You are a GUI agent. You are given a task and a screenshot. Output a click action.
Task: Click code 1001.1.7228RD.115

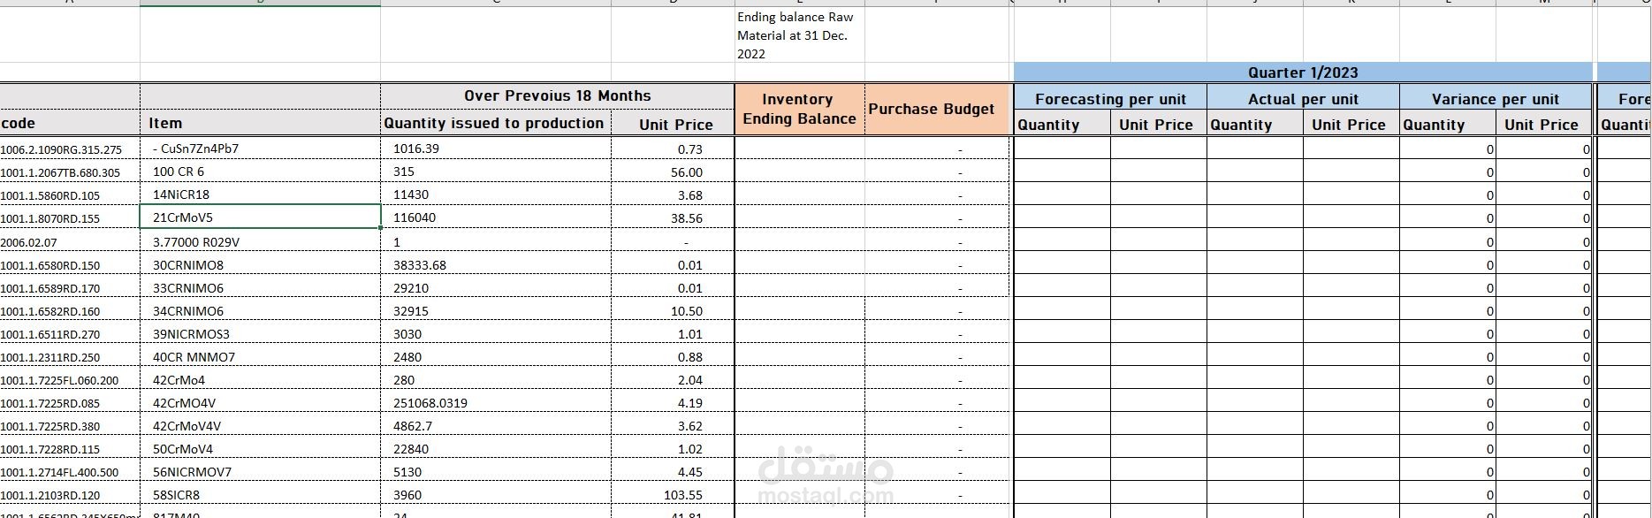[x=70, y=448]
